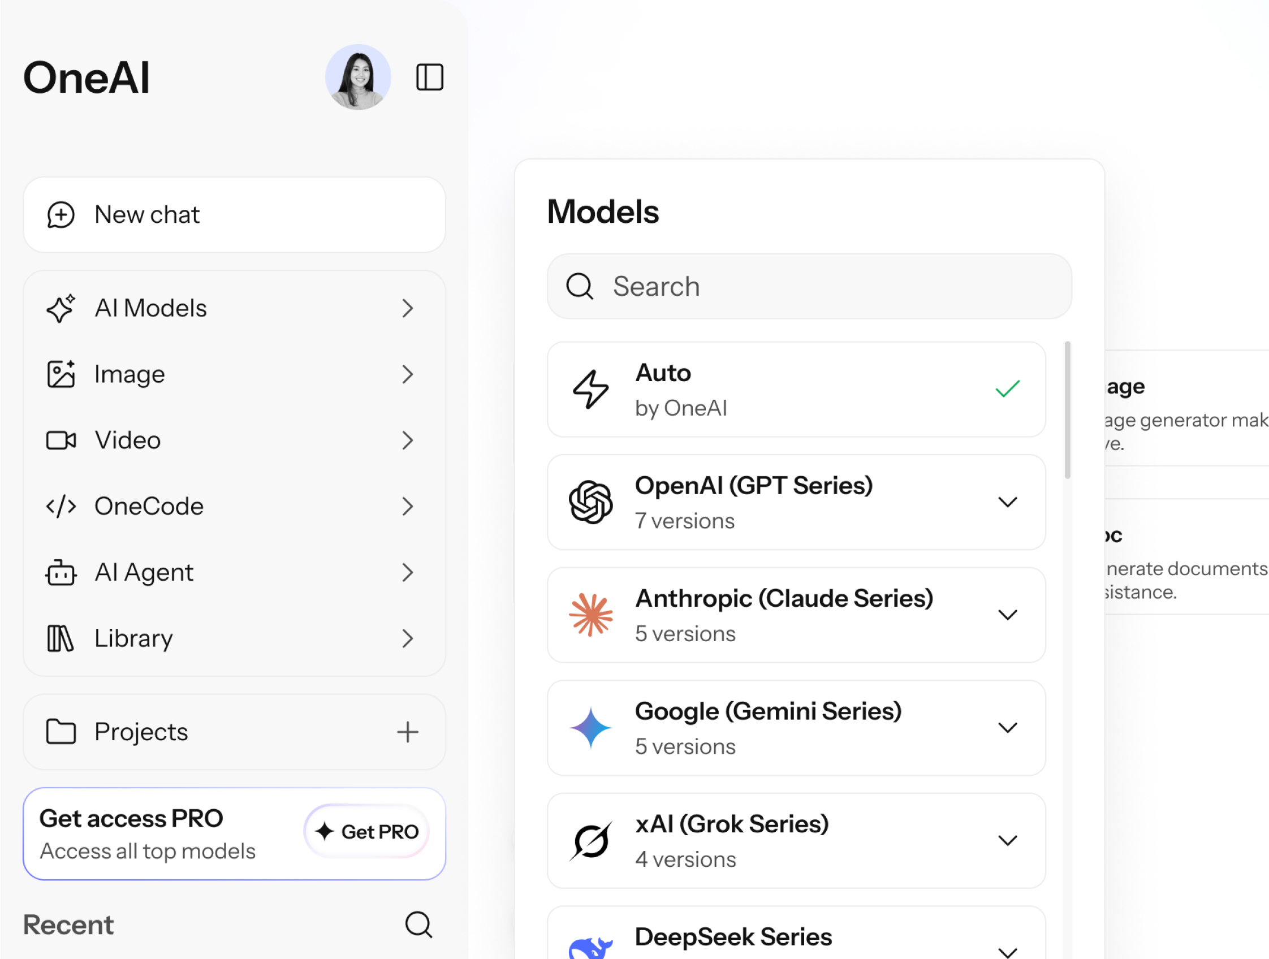
Task: Expand AI Models with its chevron
Action: 408,309
